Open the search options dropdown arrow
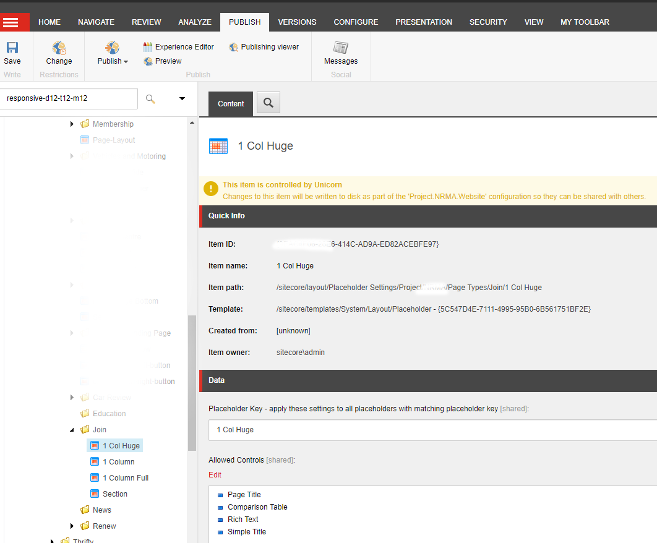Image resolution: width=657 pixels, height=543 pixels. (181, 98)
